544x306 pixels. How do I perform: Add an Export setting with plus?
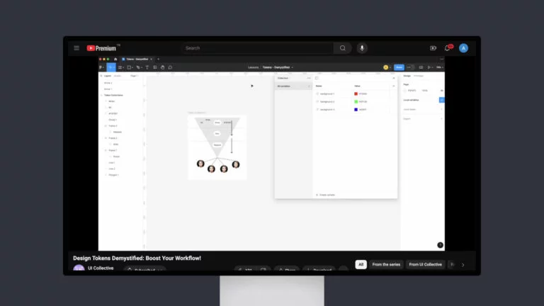[442, 119]
